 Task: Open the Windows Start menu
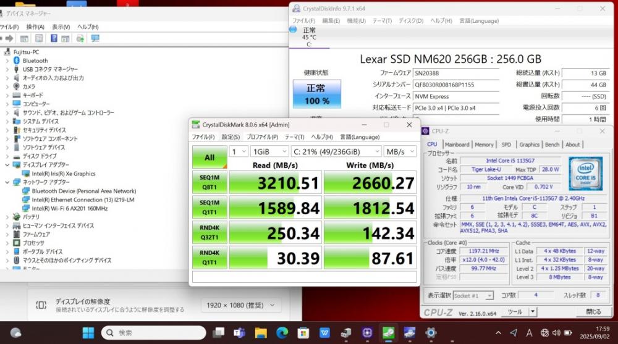tap(88, 333)
